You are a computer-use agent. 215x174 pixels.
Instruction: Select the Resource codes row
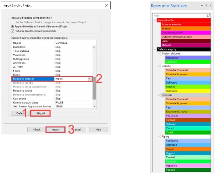(x=52, y=91)
